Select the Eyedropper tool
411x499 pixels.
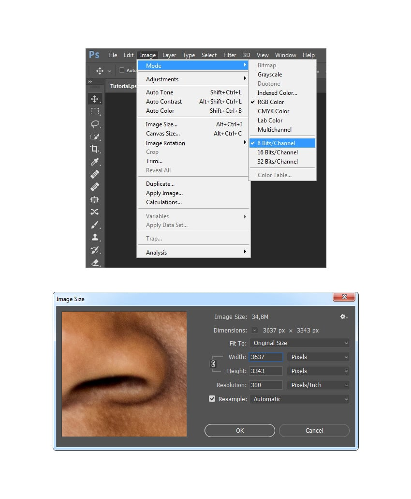click(x=95, y=162)
